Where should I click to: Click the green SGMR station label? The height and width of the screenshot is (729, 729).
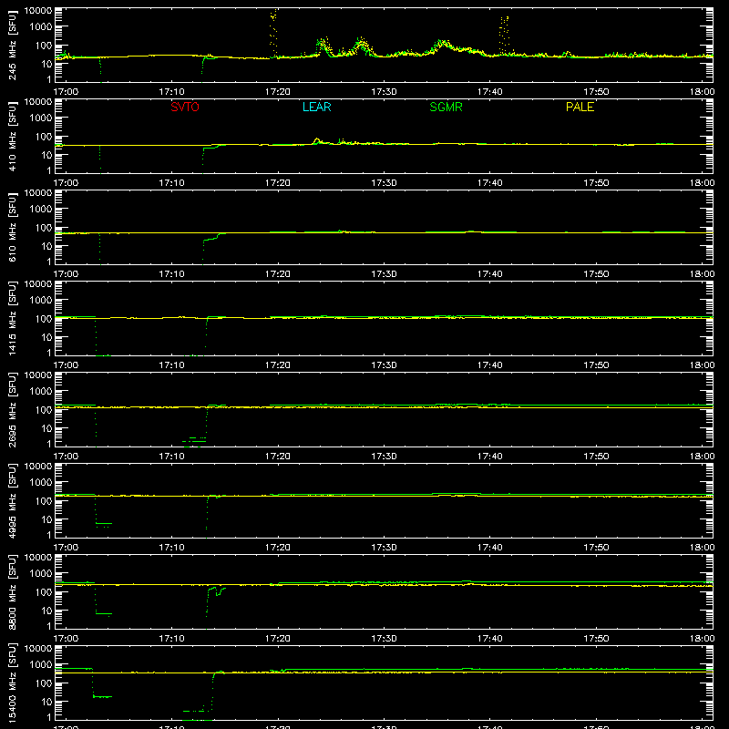coord(446,107)
